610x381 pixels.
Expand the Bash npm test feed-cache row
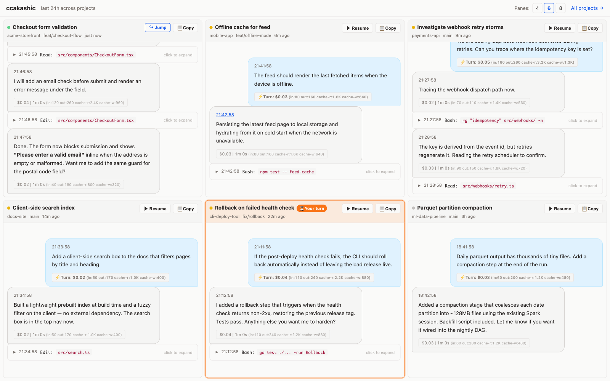305,171
